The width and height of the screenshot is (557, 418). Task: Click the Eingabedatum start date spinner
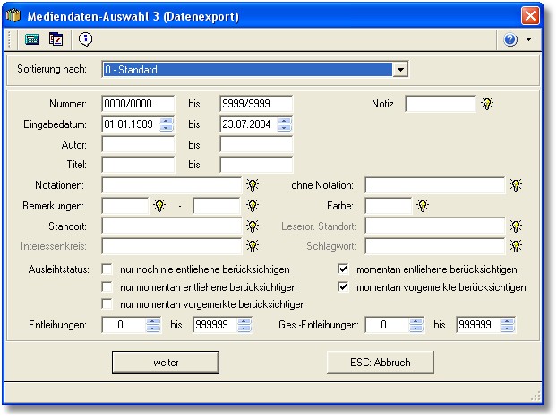coord(167,124)
